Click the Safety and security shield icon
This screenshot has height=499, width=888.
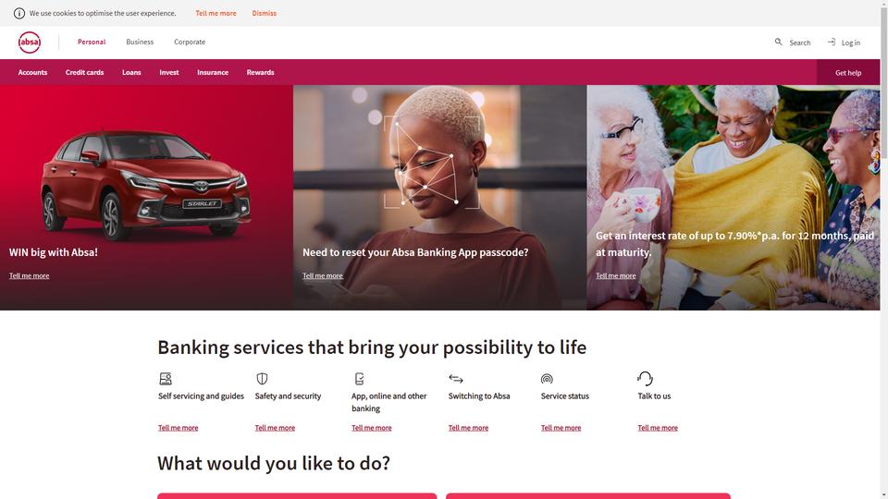tap(262, 379)
